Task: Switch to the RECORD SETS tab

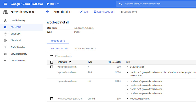Action: pos(58,41)
